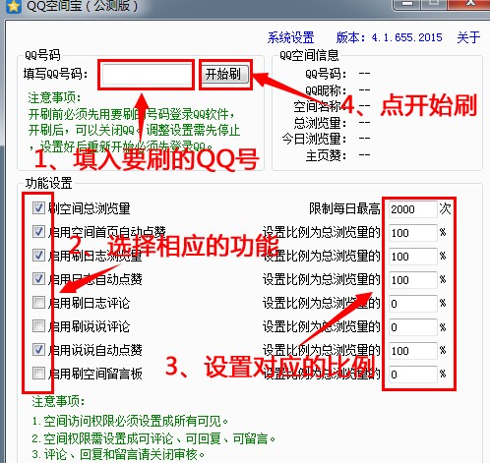Click ratio field for 说说自动点赞
Image resolution: width=490 pixels, height=463 pixels.
[413, 351]
